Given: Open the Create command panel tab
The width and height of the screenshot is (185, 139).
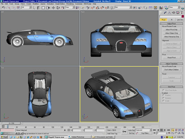Looking at the screenshot, I should pos(162,13).
